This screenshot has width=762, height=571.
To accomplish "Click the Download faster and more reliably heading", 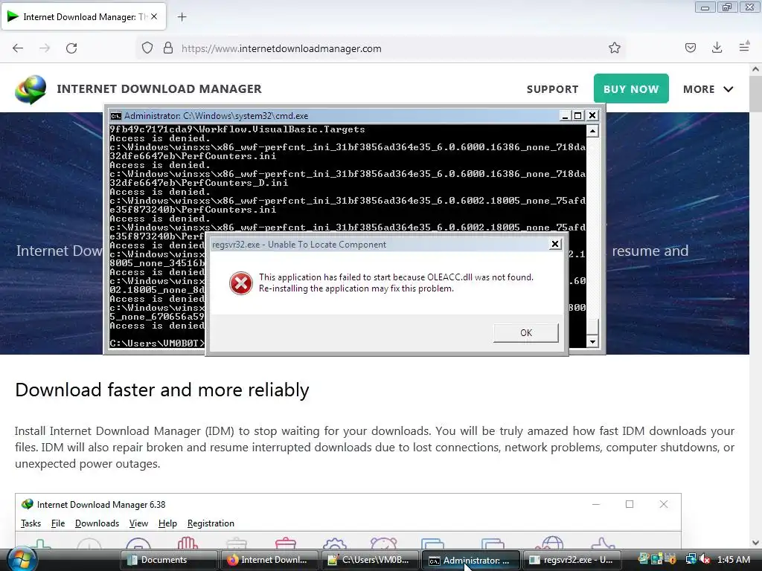I will point(161,390).
